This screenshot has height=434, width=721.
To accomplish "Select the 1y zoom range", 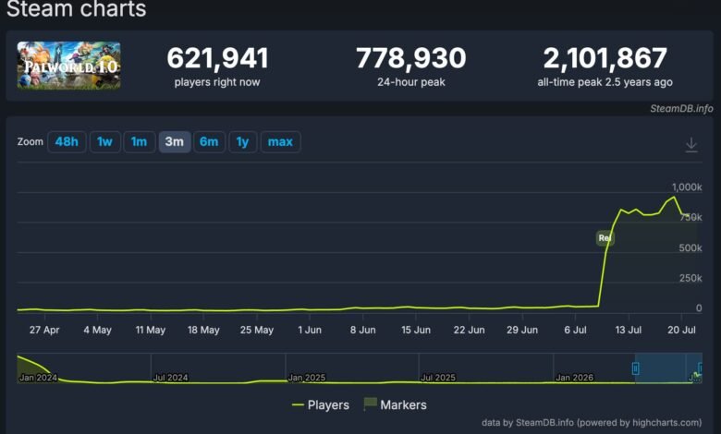I will 242,142.
